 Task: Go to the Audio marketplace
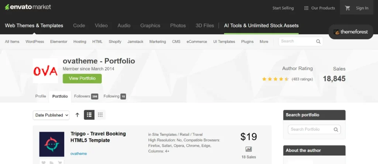click(x=124, y=25)
